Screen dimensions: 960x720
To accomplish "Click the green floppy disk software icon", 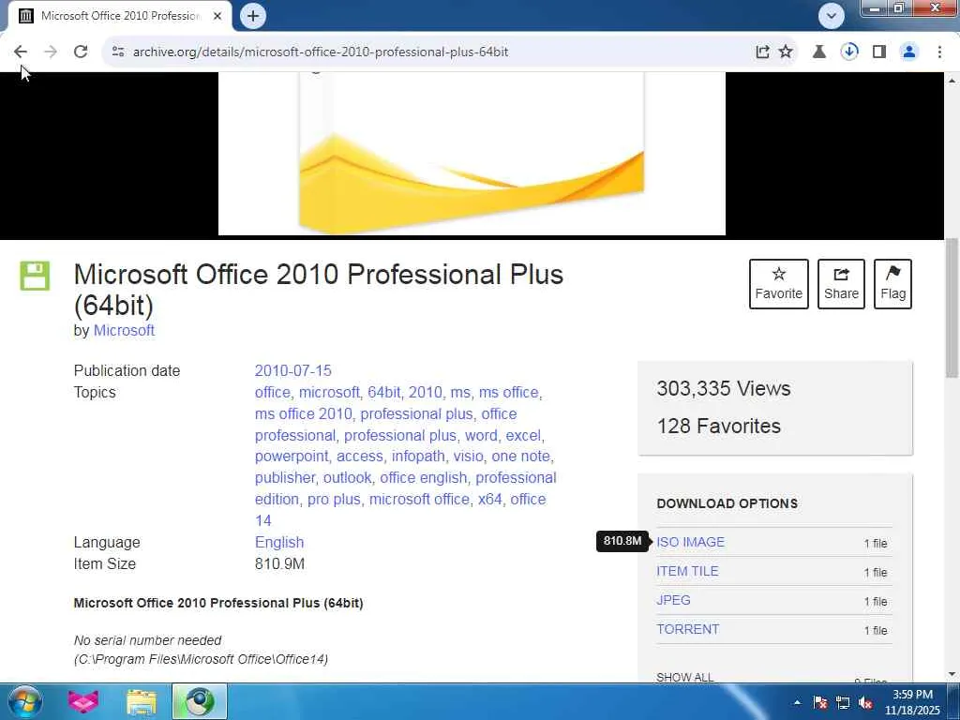I will 35,276.
